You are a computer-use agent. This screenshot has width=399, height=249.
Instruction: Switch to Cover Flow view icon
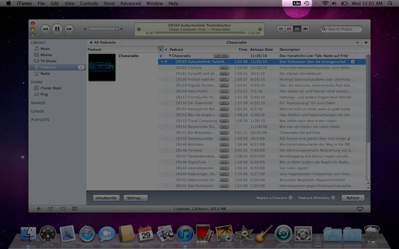click(305, 29)
